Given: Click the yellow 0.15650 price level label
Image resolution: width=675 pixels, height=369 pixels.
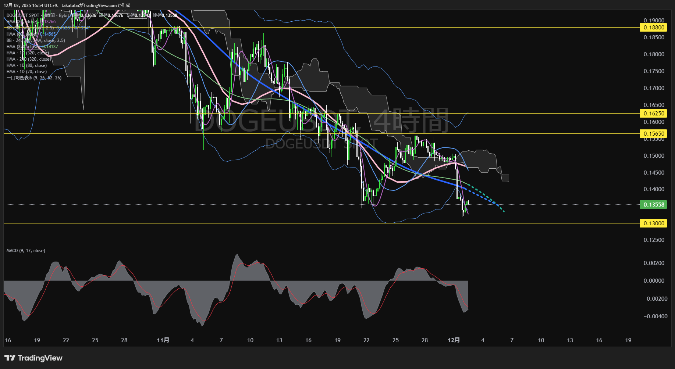Looking at the screenshot, I should coord(653,134).
